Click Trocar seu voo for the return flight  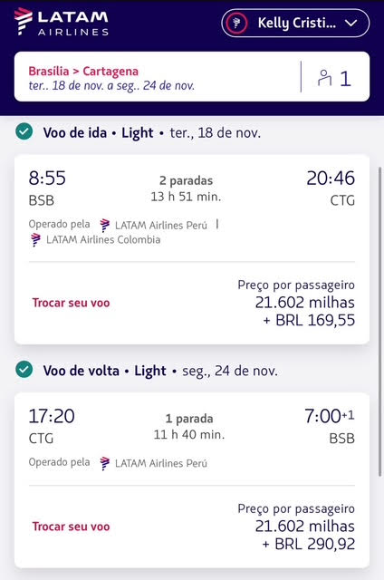[x=71, y=527]
